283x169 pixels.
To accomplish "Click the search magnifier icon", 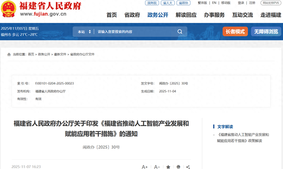I will click(180, 31).
